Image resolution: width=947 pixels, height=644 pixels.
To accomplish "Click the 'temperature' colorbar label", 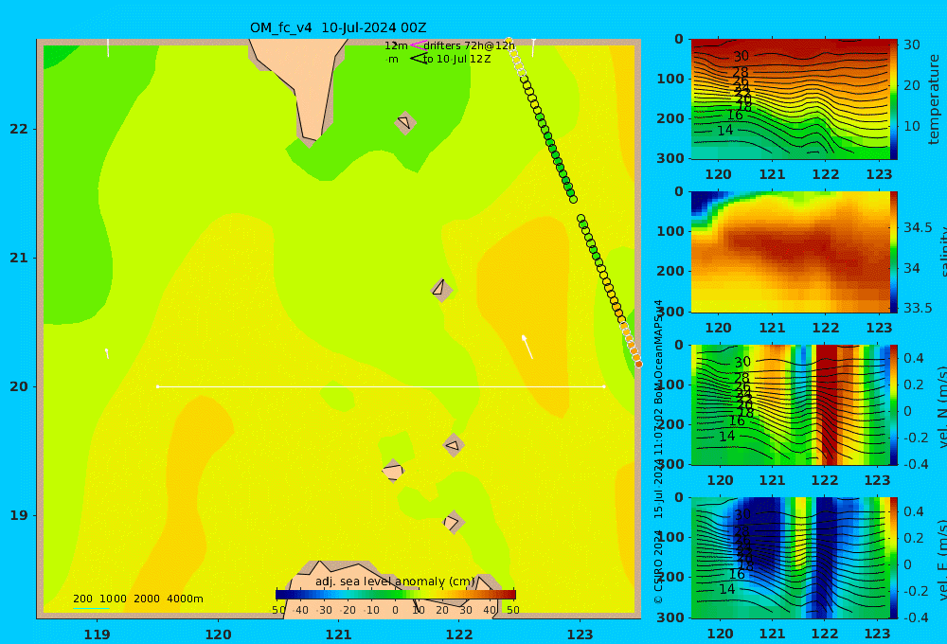I will pyautogui.click(x=934, y=99).
